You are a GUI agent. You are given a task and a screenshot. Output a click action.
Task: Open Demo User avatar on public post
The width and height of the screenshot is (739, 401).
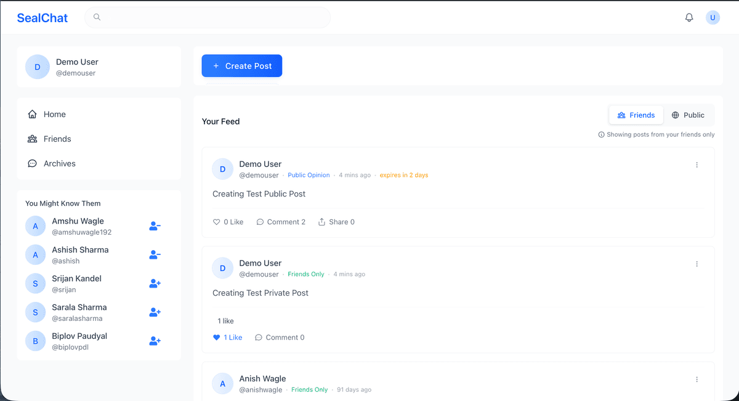coord(223,169)
